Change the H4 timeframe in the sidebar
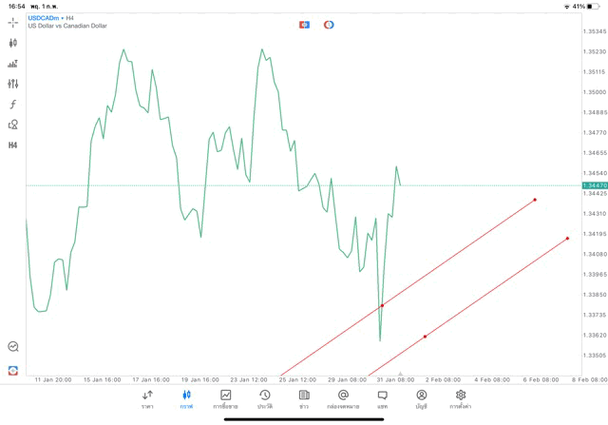The image size is (608, 425). click(13, 145)
